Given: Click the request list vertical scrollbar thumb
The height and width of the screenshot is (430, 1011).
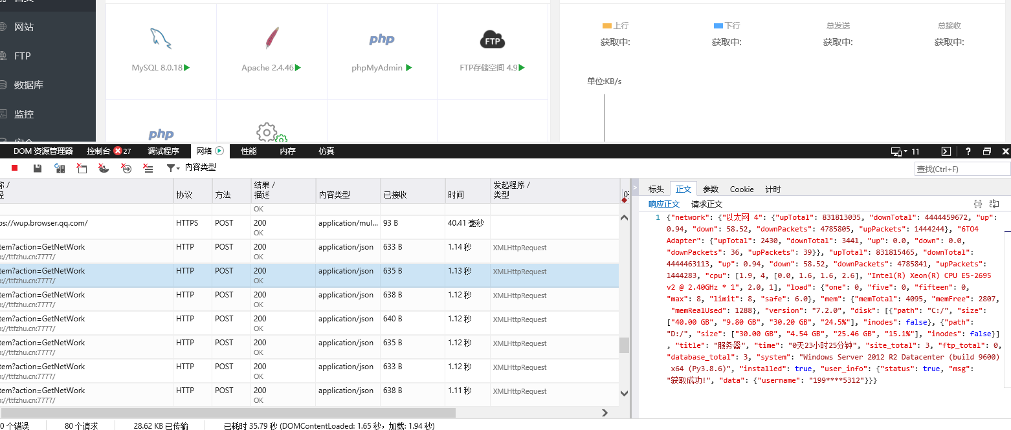Looking at the screenshot, I should point(625,345).
